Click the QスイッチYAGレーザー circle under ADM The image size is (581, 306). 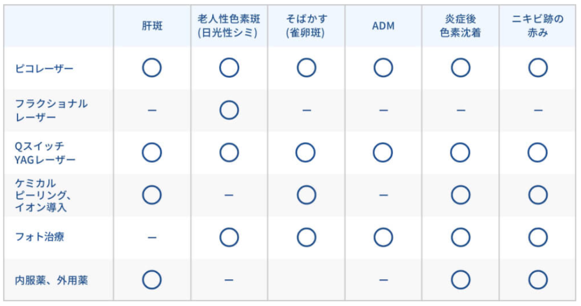tap(382, 153)
